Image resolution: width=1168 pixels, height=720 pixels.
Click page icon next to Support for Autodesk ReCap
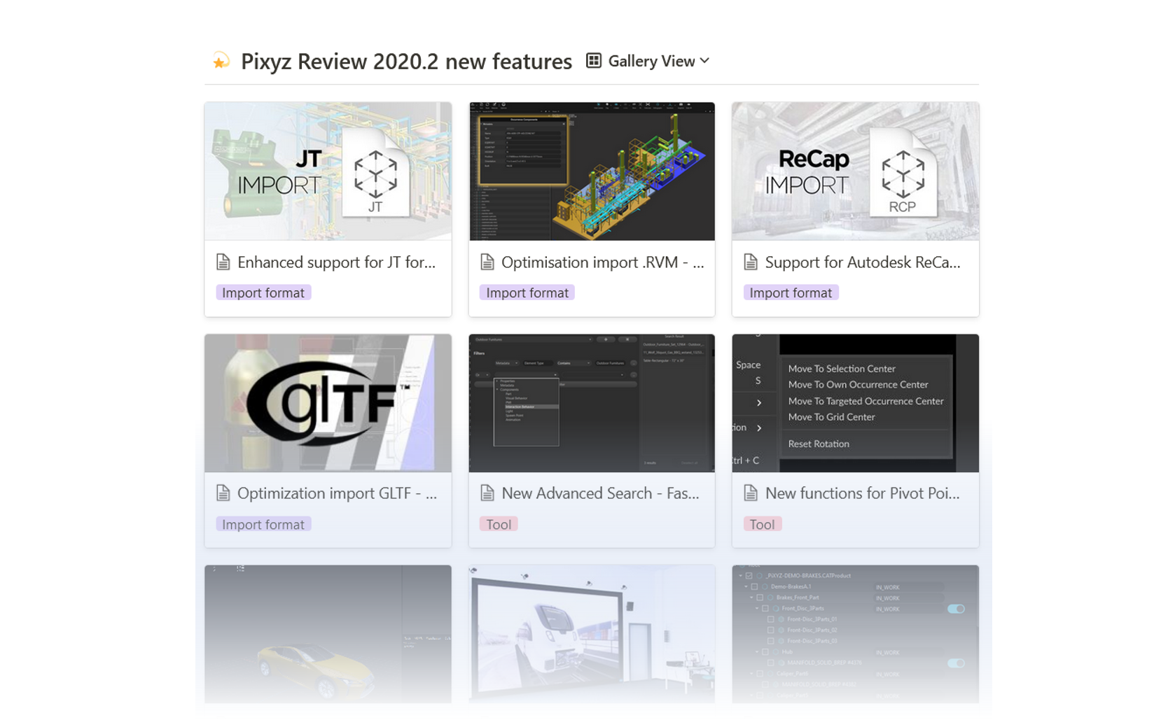(750, 262)
